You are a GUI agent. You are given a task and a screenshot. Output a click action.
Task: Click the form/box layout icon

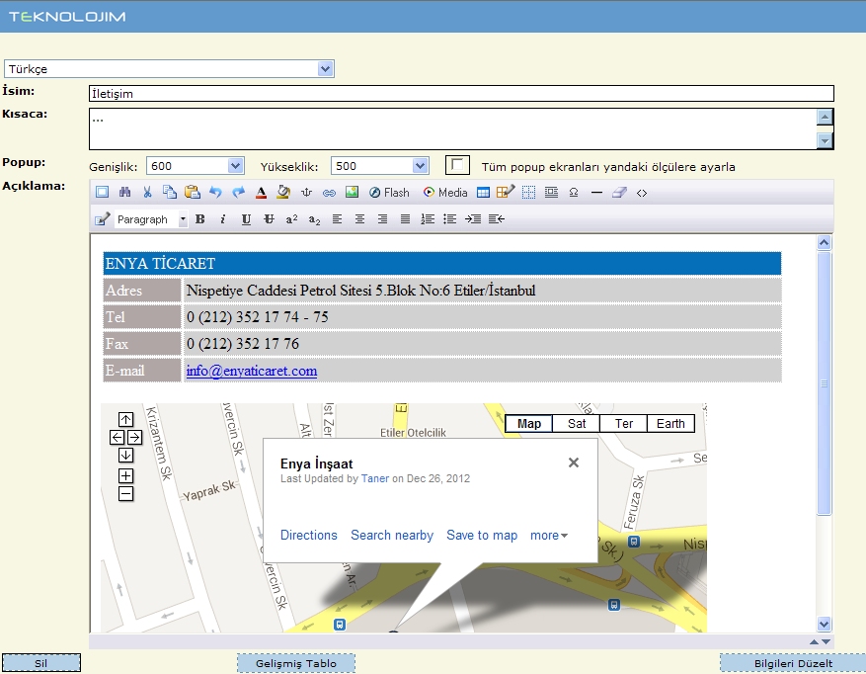(x=551, y=193)
